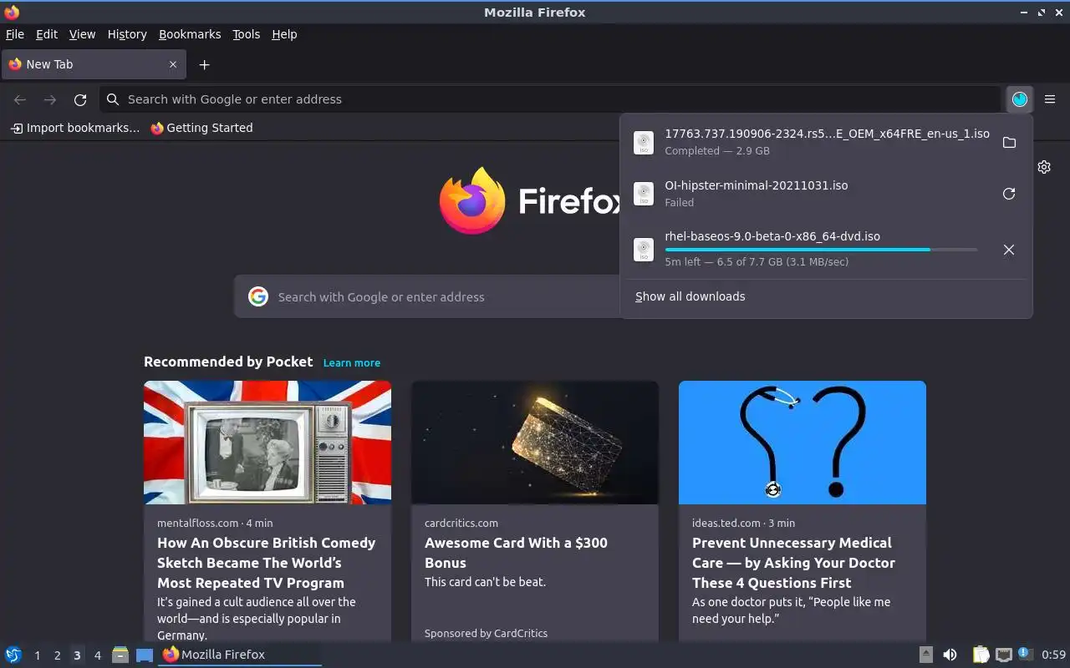Click the 0:59 taskbar clock

click(1053, 655)
